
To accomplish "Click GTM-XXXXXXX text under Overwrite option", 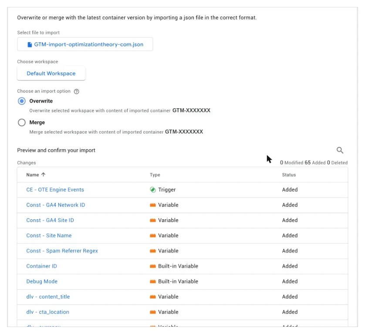I will [x=191, y=110].
